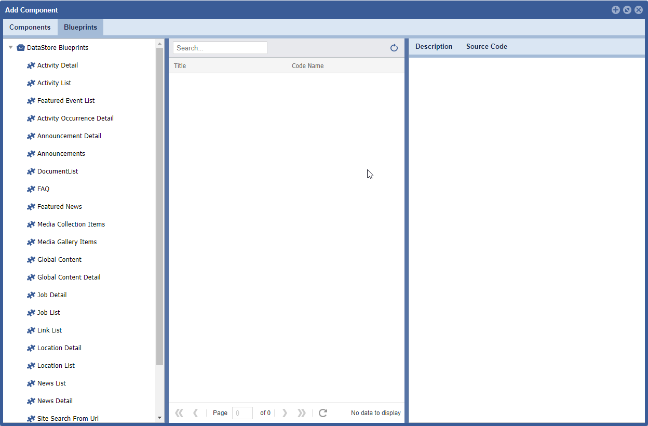Sort by the Title column header

tap(180, 66)
